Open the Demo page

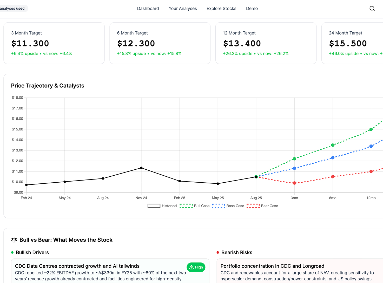252,8
